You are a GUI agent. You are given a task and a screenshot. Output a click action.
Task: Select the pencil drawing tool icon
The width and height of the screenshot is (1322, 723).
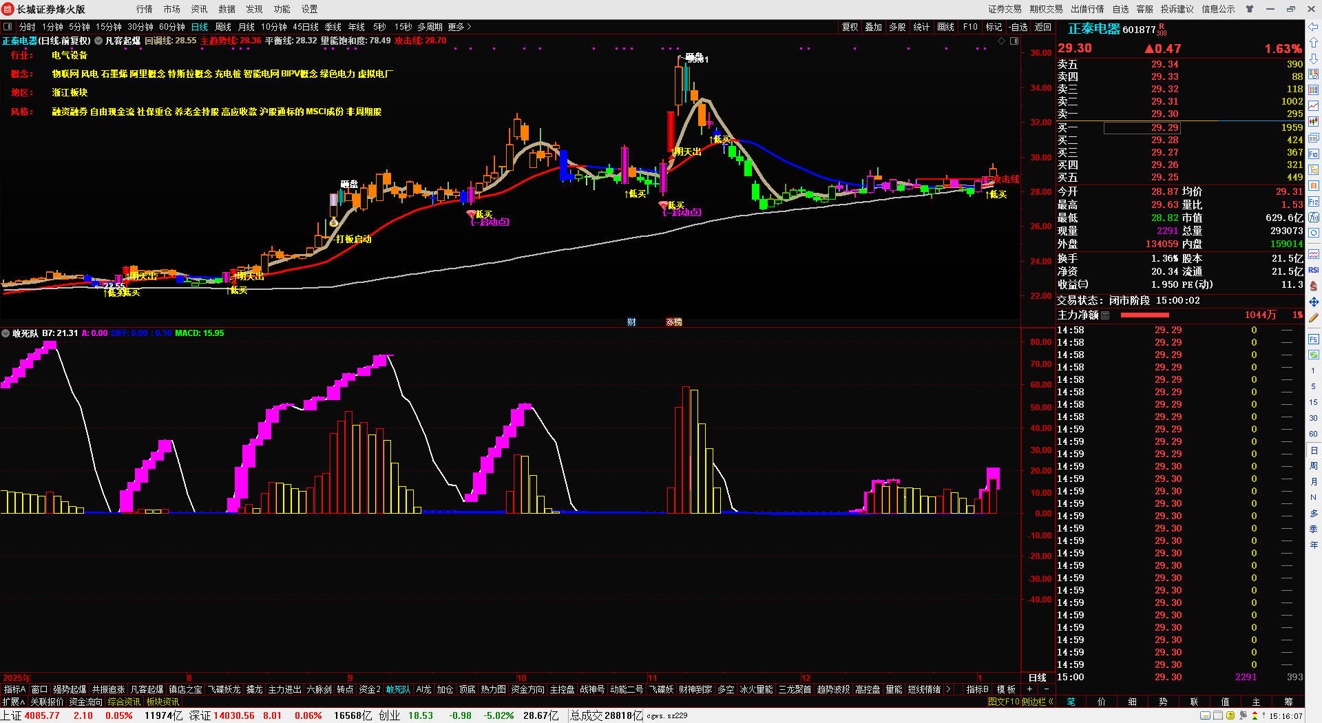(x=1313, y=317)
